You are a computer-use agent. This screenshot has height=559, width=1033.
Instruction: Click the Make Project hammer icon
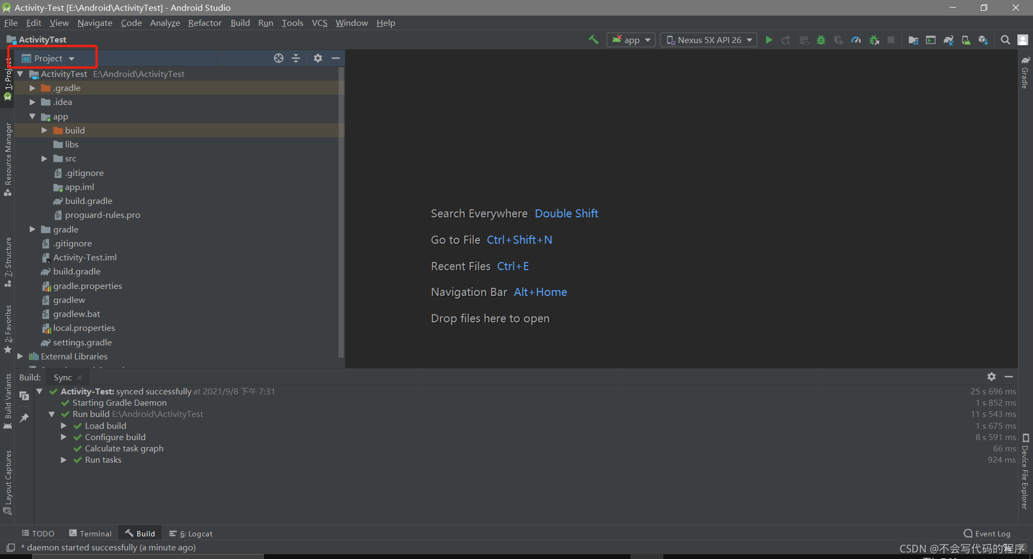[x=593, y=40]
